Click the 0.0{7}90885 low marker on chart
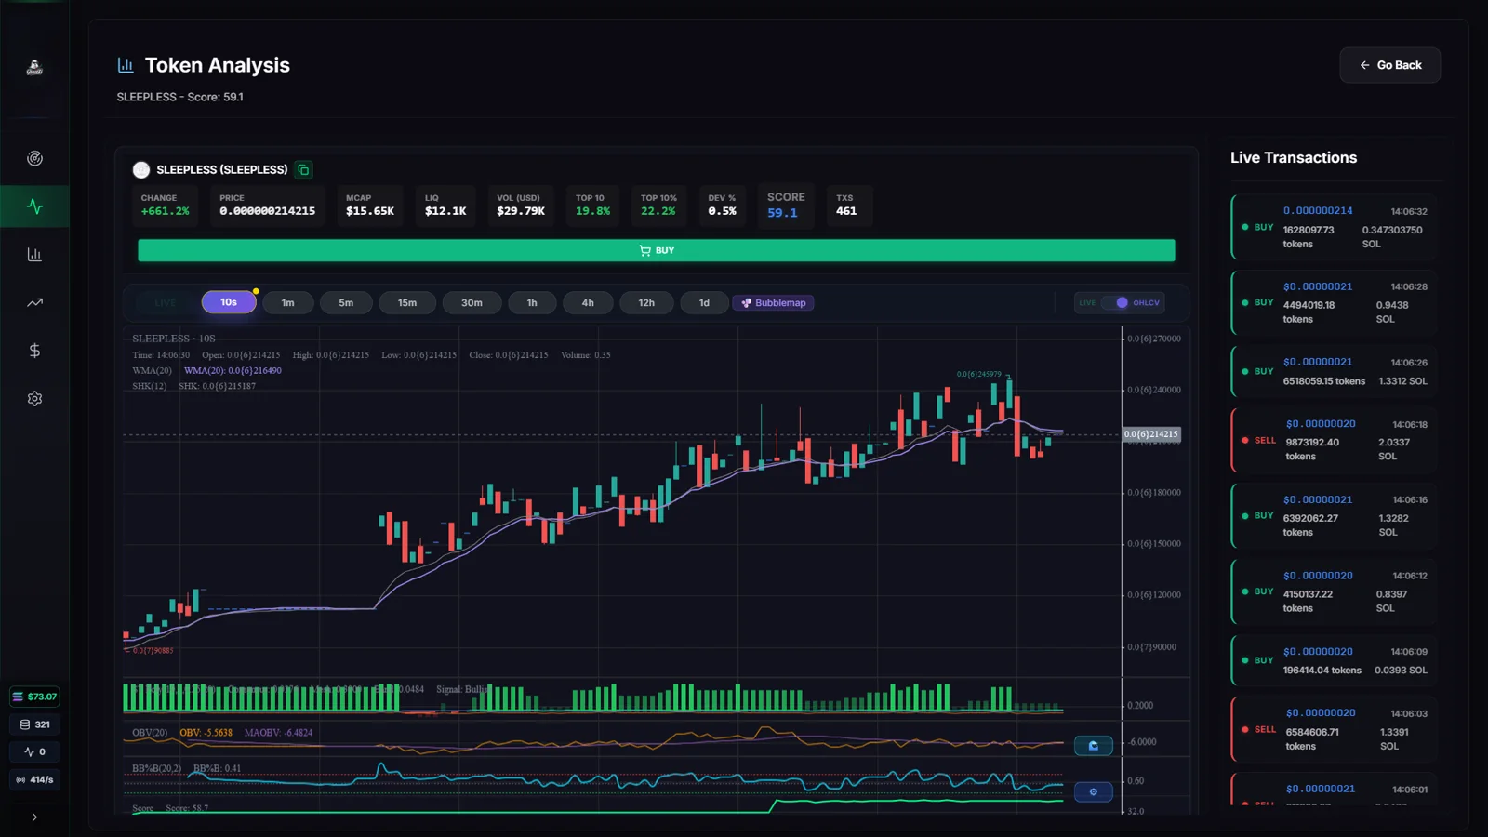1488x837 pixels. tap(153, 651)
